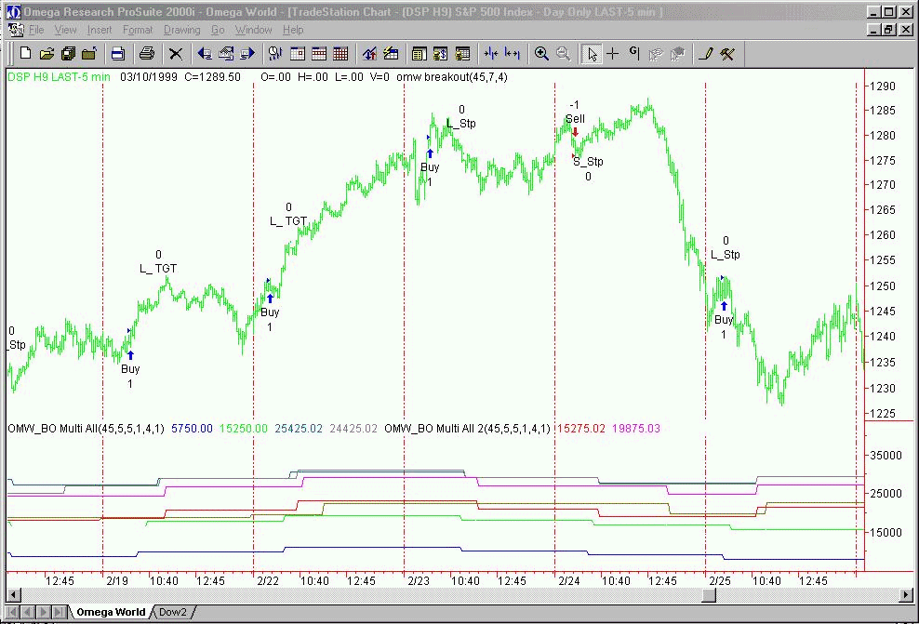
Task: Open the Drawing menu
Action: [x=181, y=30]
